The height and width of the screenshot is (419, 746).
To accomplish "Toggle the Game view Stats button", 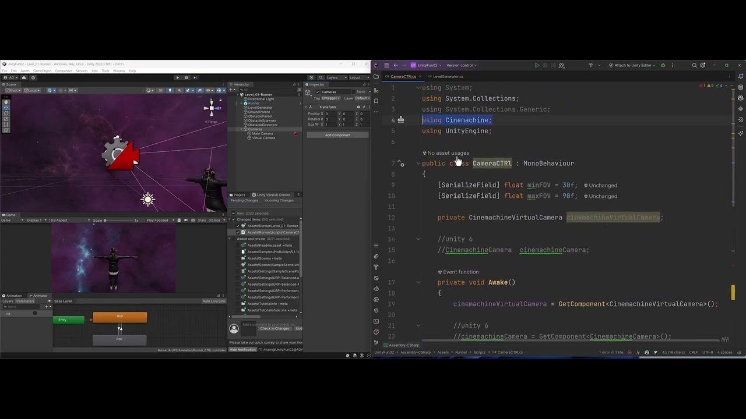I will point(202,220).
